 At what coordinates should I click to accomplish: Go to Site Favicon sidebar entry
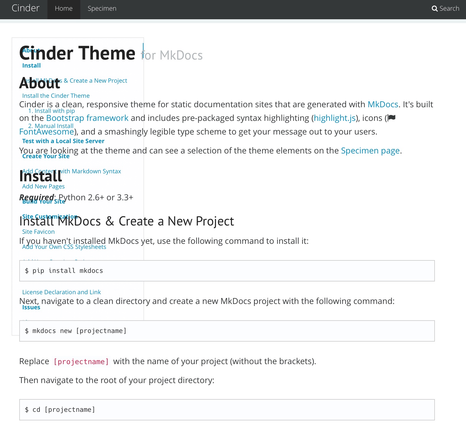point(38,232)
